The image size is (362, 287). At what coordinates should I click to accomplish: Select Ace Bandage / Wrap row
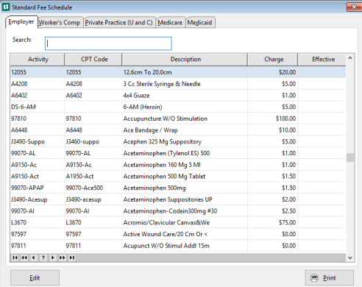tap(178, 130)
